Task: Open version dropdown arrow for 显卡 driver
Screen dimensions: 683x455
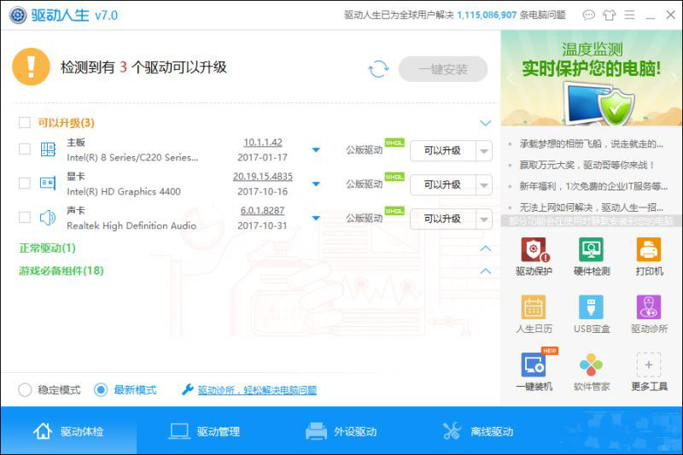Action: (316, 184)
